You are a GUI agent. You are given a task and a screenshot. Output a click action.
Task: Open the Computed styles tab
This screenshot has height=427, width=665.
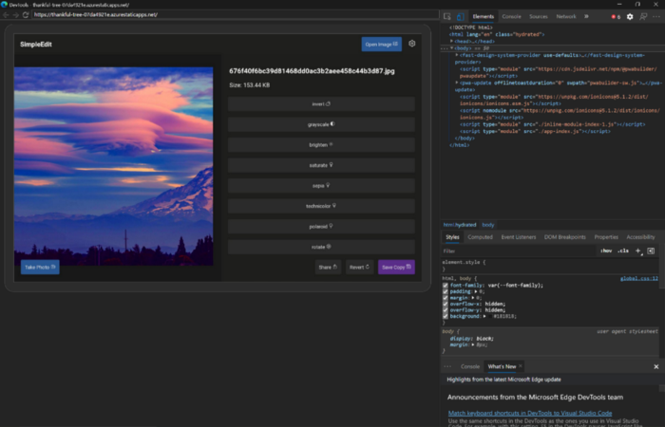480,236
